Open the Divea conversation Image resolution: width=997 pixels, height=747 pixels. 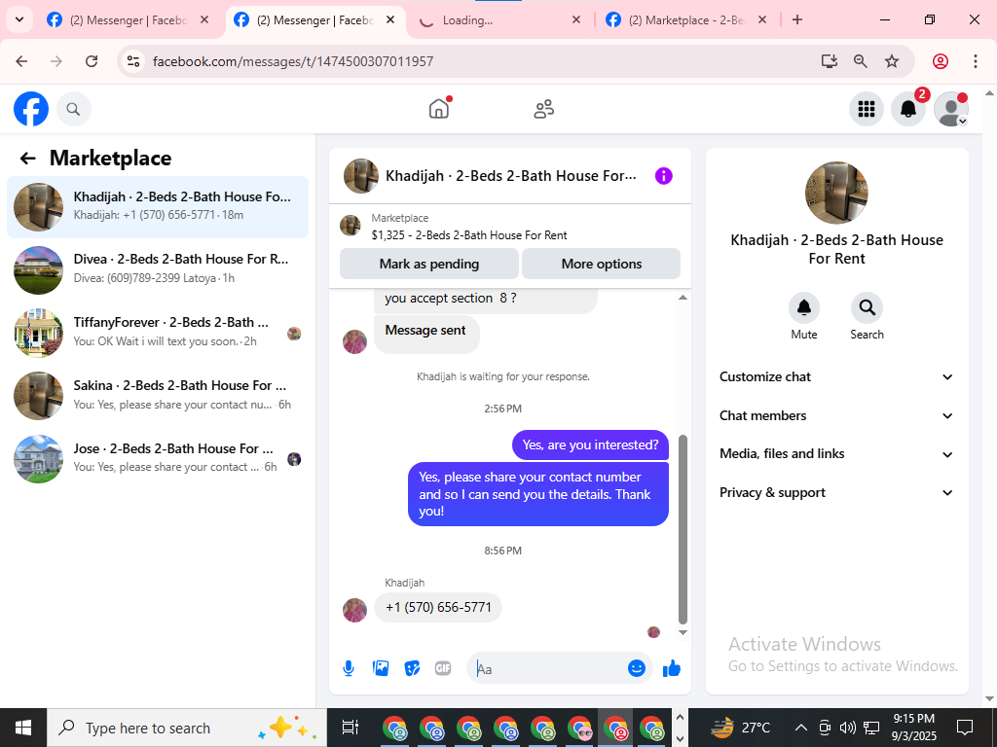[158, 270]
